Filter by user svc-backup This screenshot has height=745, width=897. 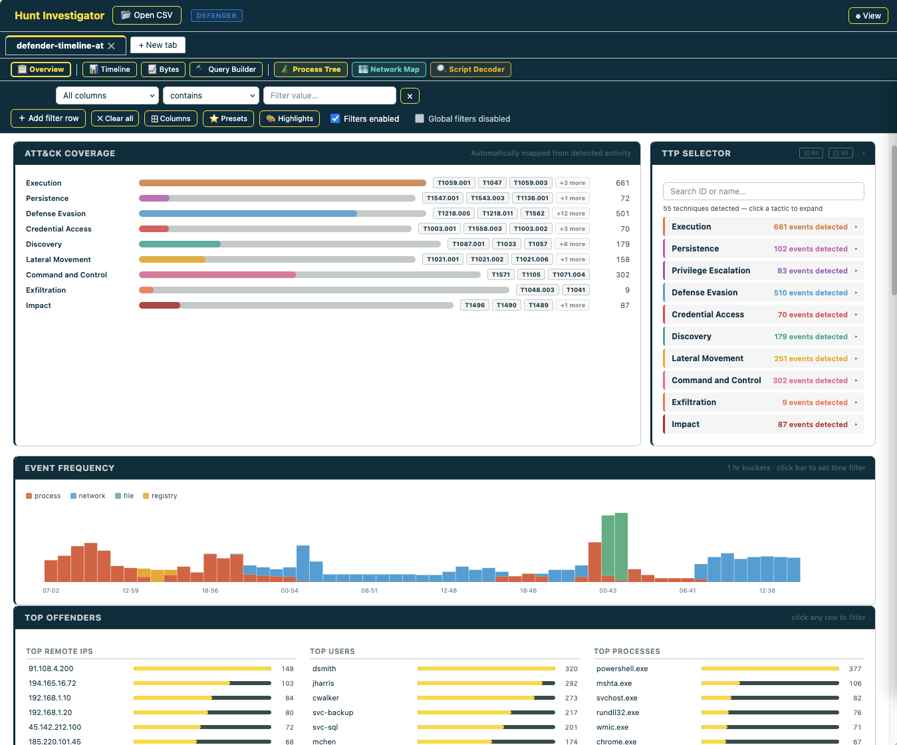pos(445,712)
